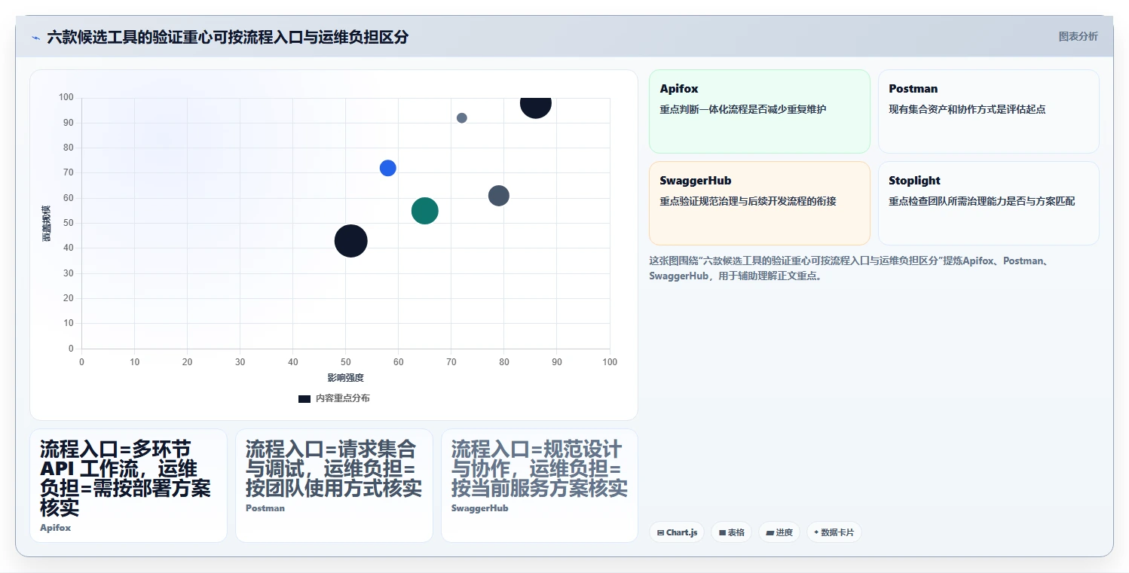The width and height of the screenshot is (1129, 573).
Task: Click text 重点检查团队所需治理能力是否与方案匹配
Action: 982,201
